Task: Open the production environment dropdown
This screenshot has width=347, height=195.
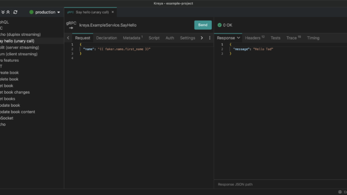Action: point(45,12)
